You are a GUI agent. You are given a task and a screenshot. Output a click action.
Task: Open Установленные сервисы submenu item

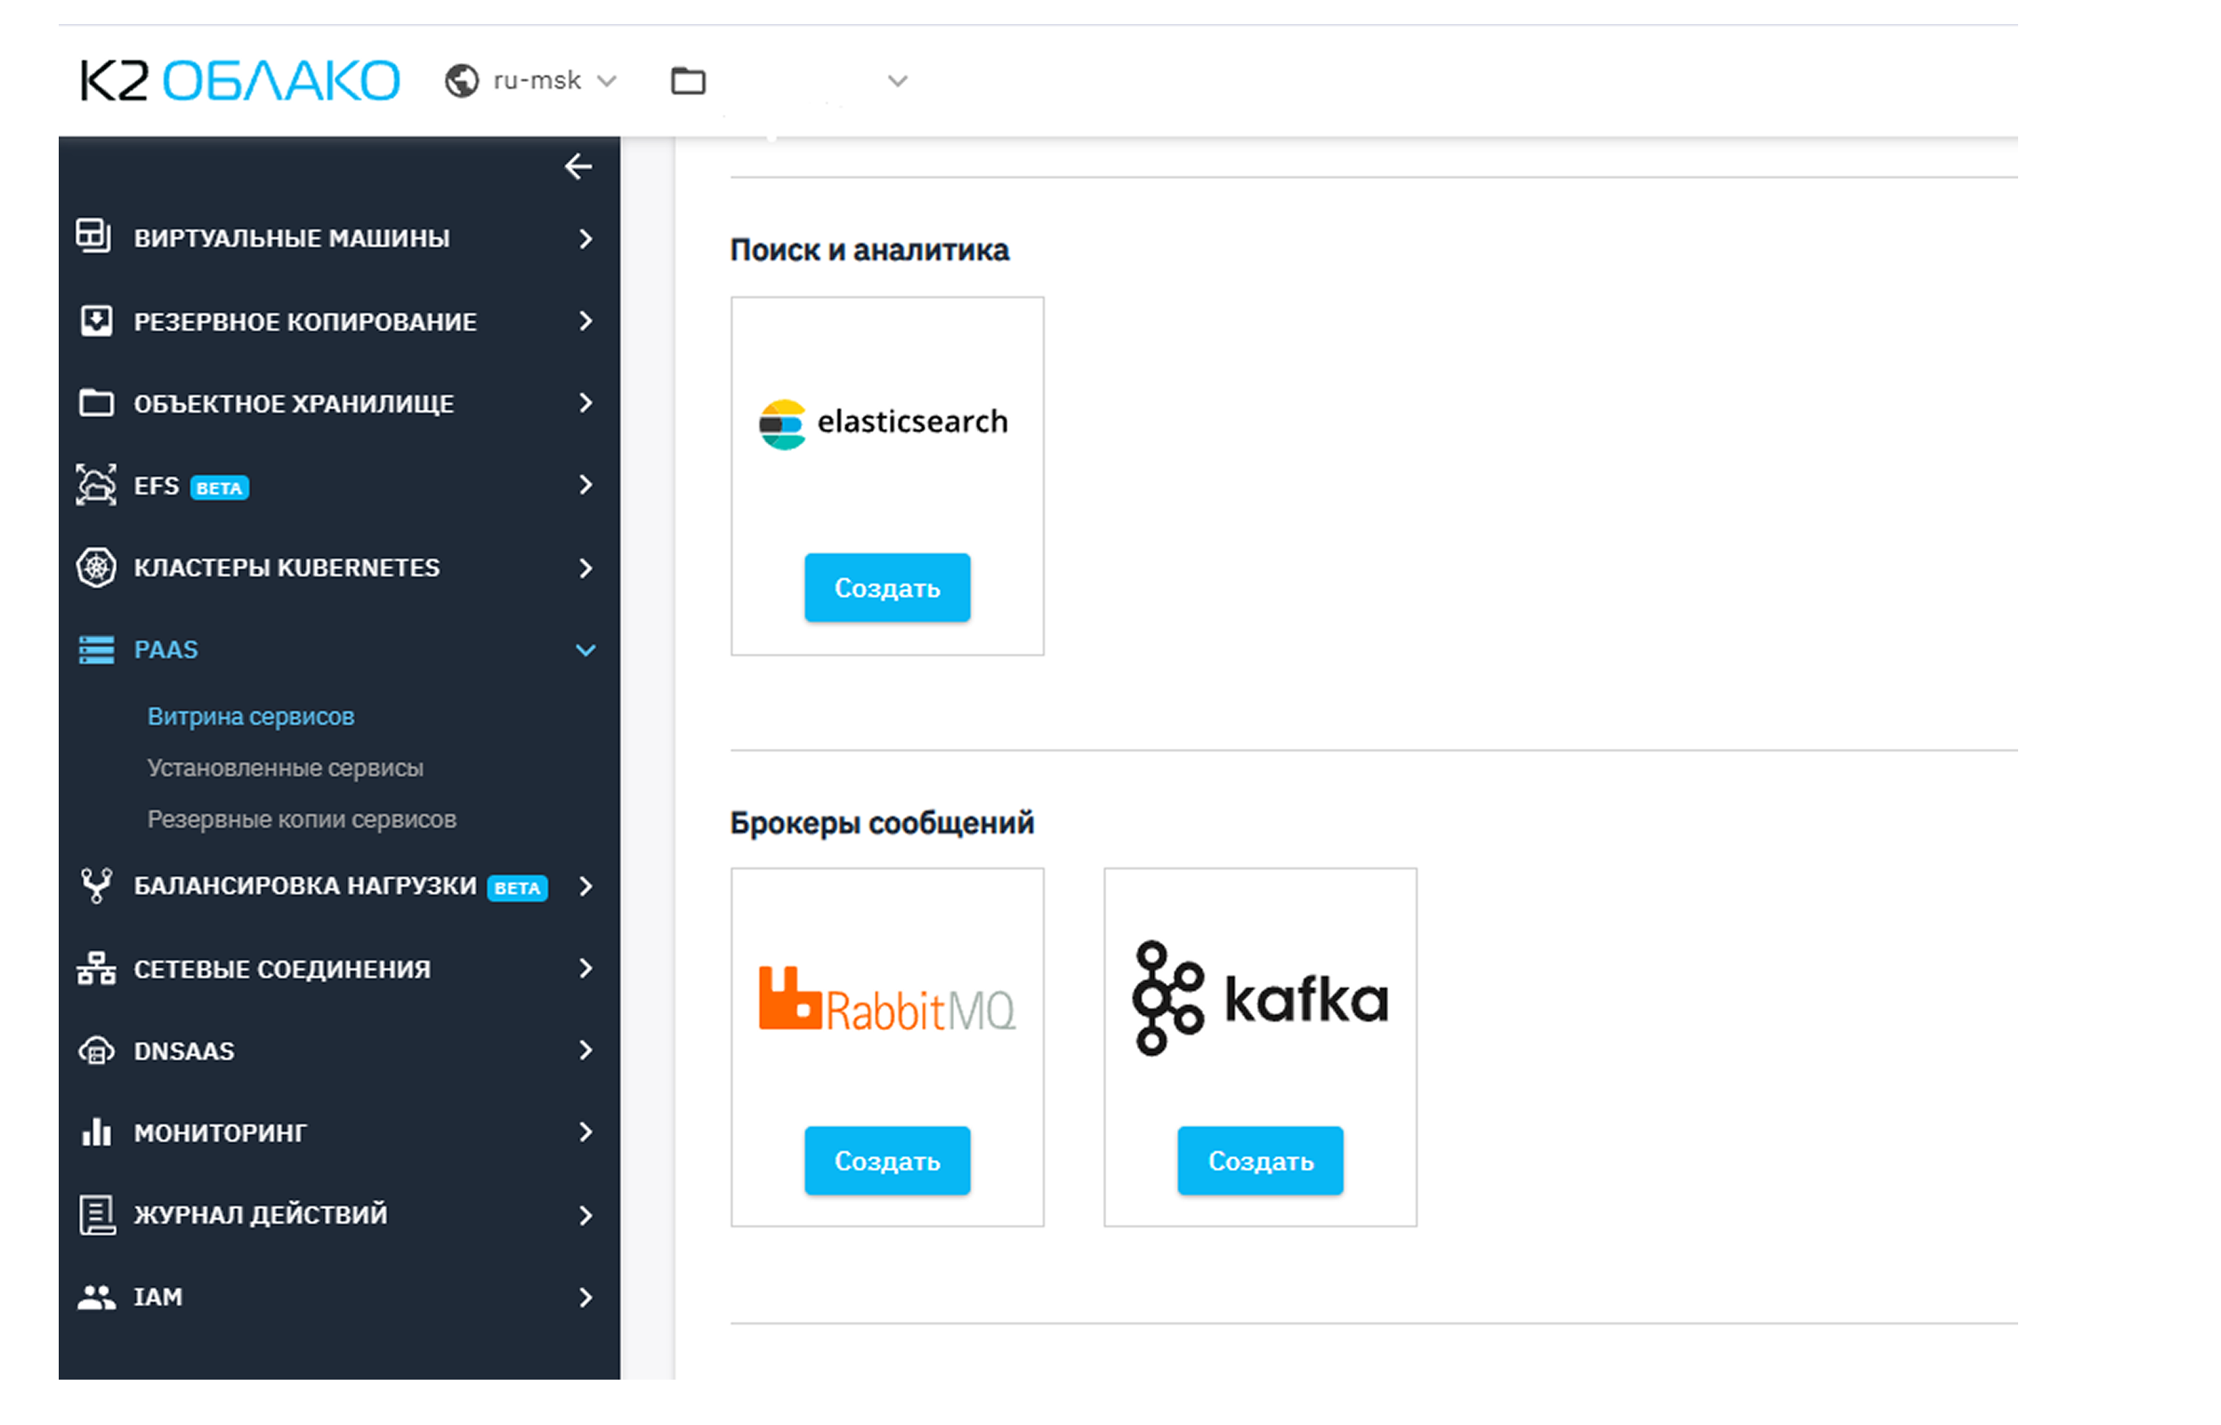point(285,768)
